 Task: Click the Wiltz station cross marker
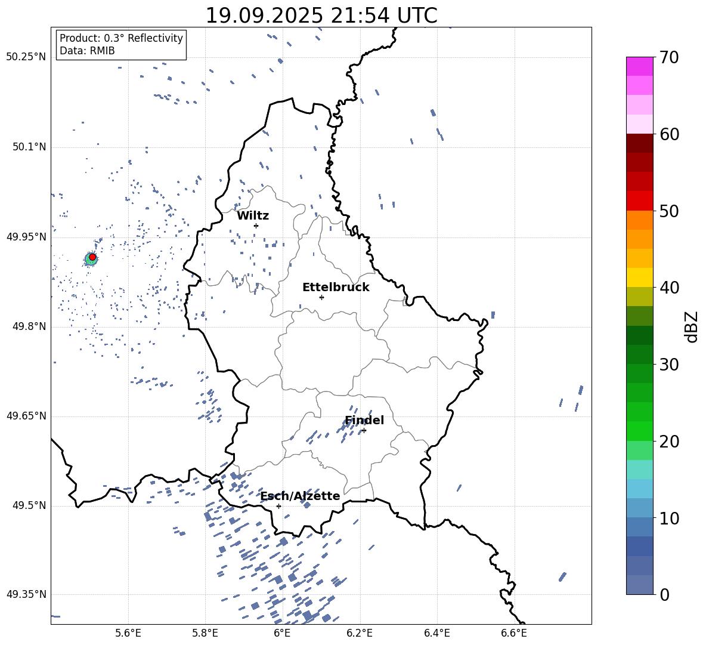pyautogui.click(x=256, y=226)
